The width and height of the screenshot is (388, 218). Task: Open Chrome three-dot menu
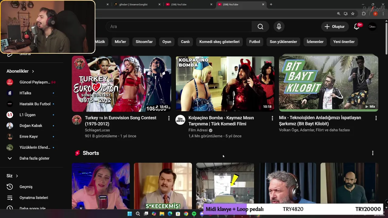[x=383, y=14]
